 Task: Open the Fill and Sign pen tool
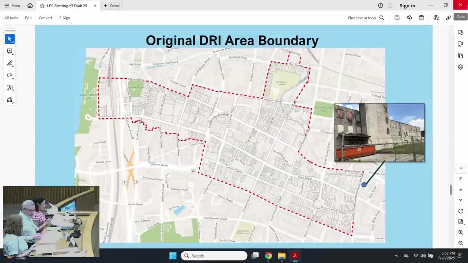click(10, 100)
